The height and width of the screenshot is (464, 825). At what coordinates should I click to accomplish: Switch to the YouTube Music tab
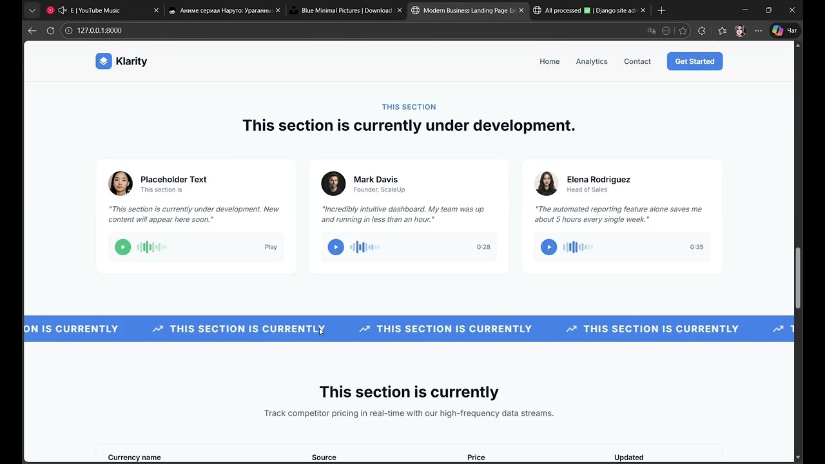pos(103,10)
